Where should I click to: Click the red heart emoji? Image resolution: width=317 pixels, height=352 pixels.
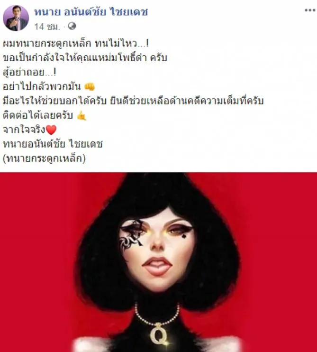click(51, 130)
